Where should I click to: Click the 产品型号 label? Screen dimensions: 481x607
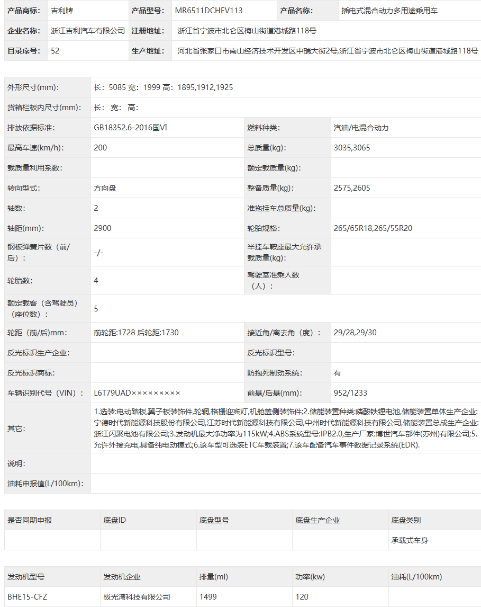(x=148, y=11)
